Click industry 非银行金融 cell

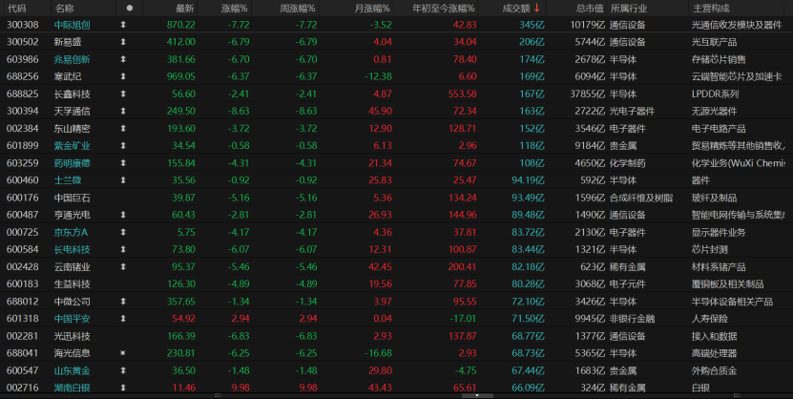(632, 319)
